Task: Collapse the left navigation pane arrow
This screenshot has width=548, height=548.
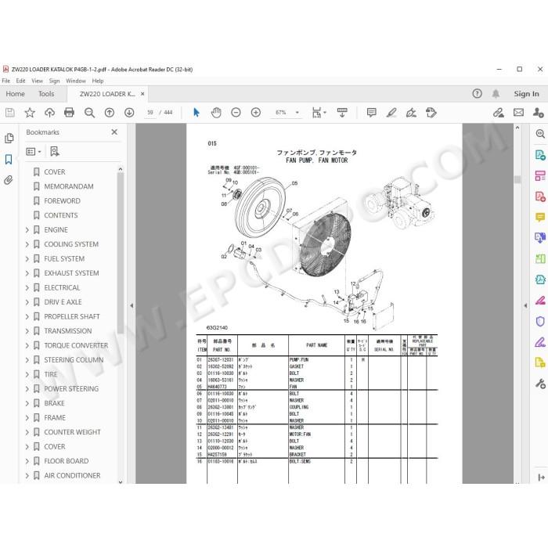Action: click(132, 305)
